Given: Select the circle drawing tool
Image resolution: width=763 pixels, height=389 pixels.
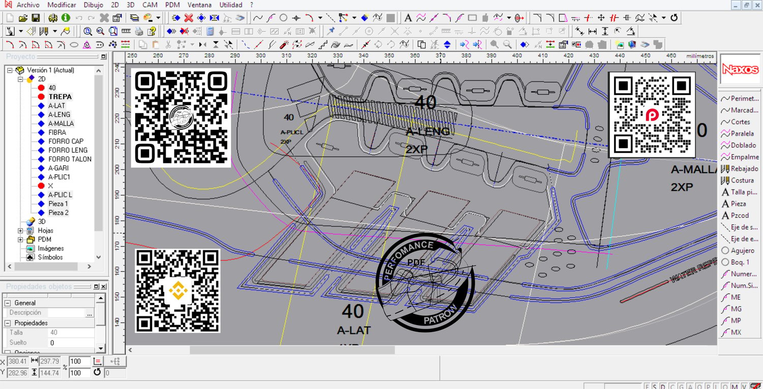Looking at the screenshot, I should pos(283,18).
